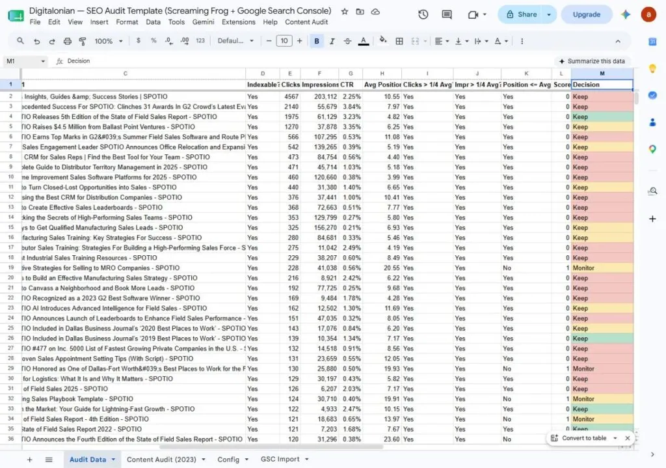Move document to folder icon

pyautogui.click(x=360, y=12)
